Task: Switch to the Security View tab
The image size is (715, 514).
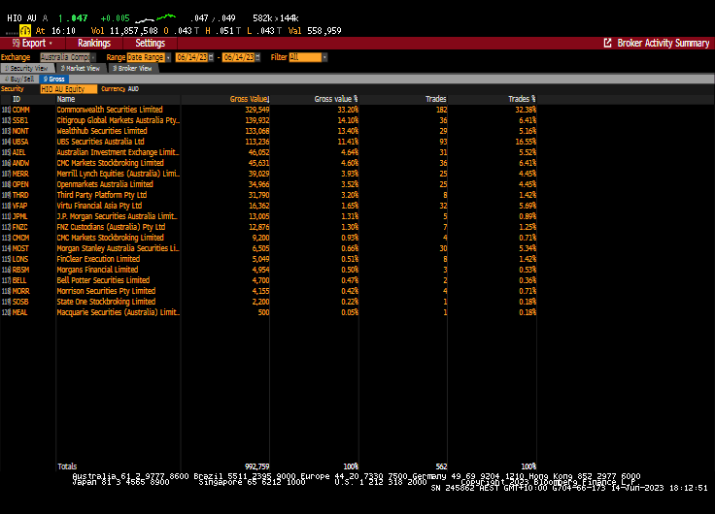Action: pyautogui.click(x=27, y=68)
